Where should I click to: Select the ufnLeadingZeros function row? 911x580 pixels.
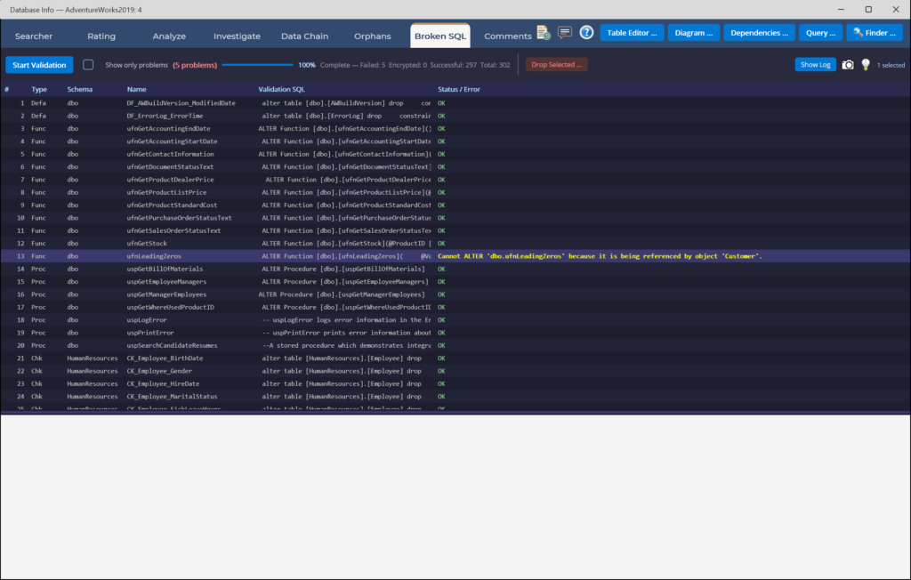[455, 255]
